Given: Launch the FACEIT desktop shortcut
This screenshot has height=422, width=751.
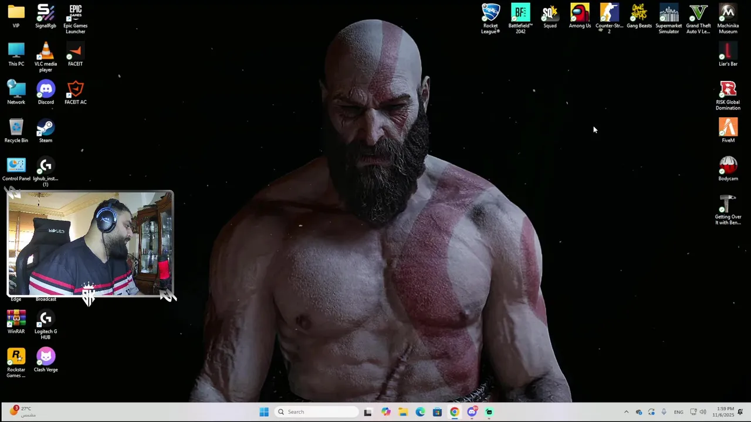Looking at the screenshot, I should coord(75,55).
